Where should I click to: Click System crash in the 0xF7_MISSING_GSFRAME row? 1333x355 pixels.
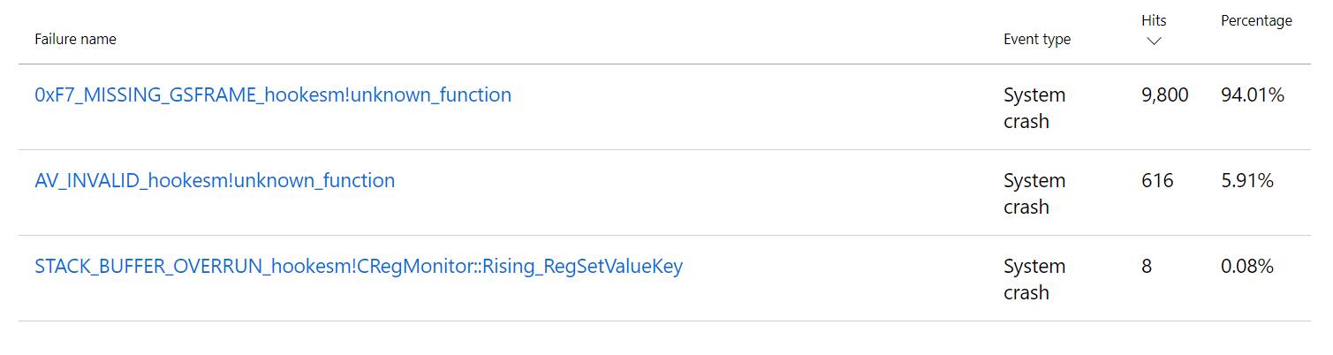click(x=1034, y=108)
